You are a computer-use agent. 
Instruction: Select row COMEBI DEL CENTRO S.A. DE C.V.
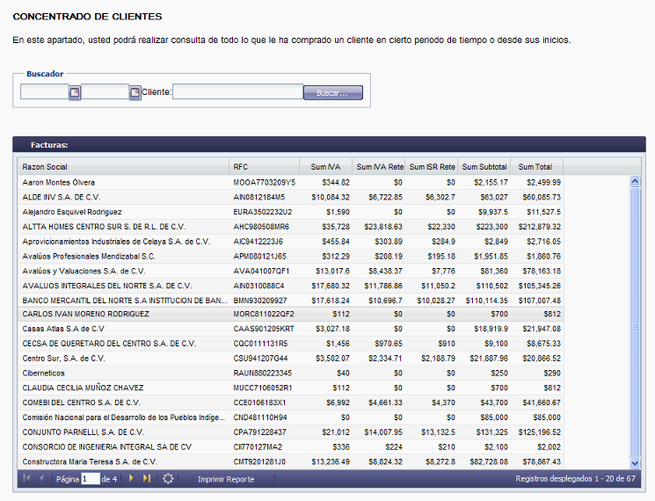point(291,403)
